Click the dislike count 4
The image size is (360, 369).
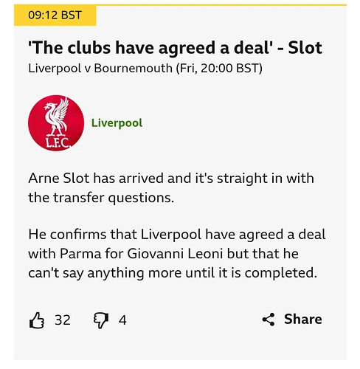point(122,320)
